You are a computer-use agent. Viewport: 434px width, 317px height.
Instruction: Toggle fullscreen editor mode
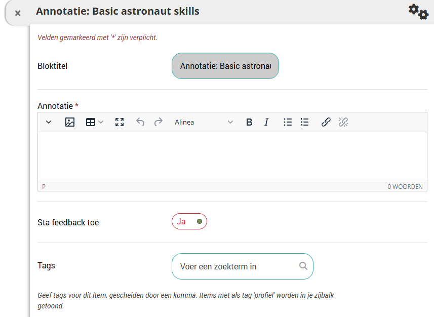tap(120, 122)
